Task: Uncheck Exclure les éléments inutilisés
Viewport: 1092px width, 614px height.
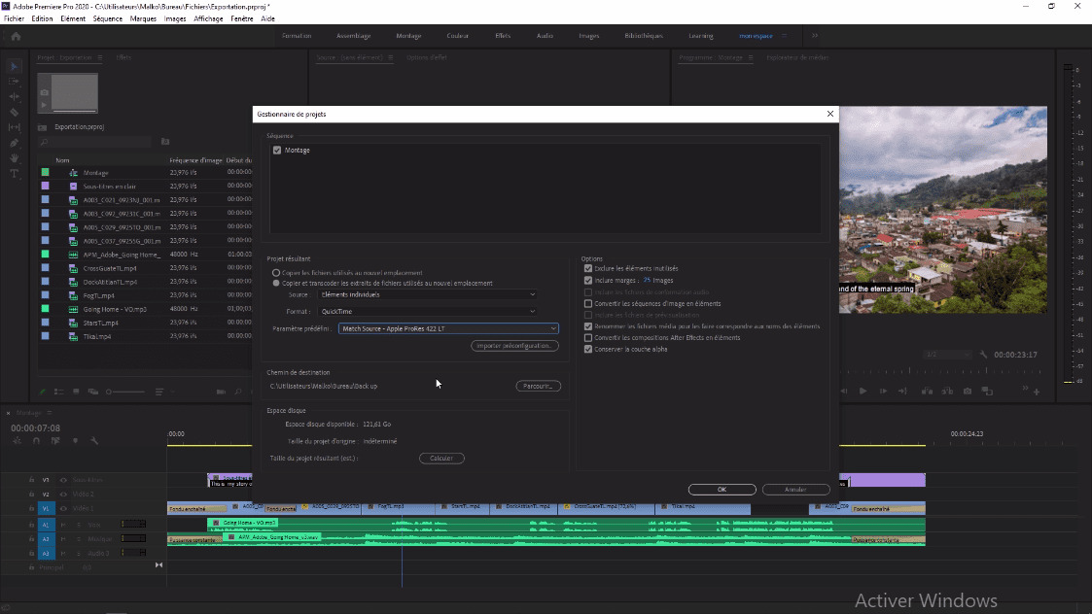Action: [x=587, y=268]
